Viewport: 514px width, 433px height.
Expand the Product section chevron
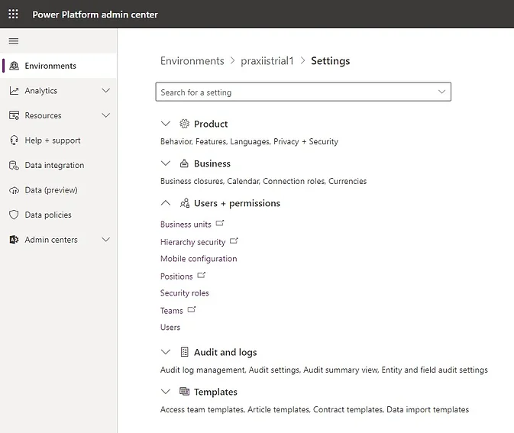(x=166, y=124)
